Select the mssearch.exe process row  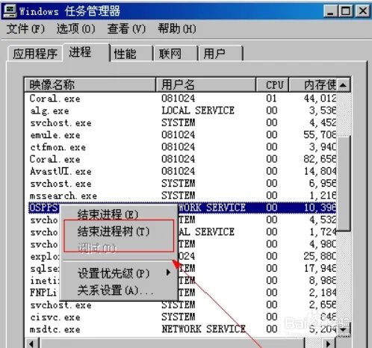tap(181, 196)
